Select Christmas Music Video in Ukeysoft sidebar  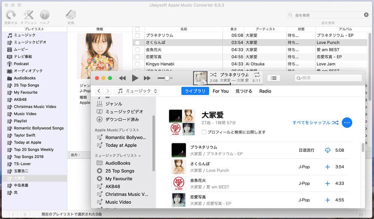pyautogui.click(x=34, y=107)
